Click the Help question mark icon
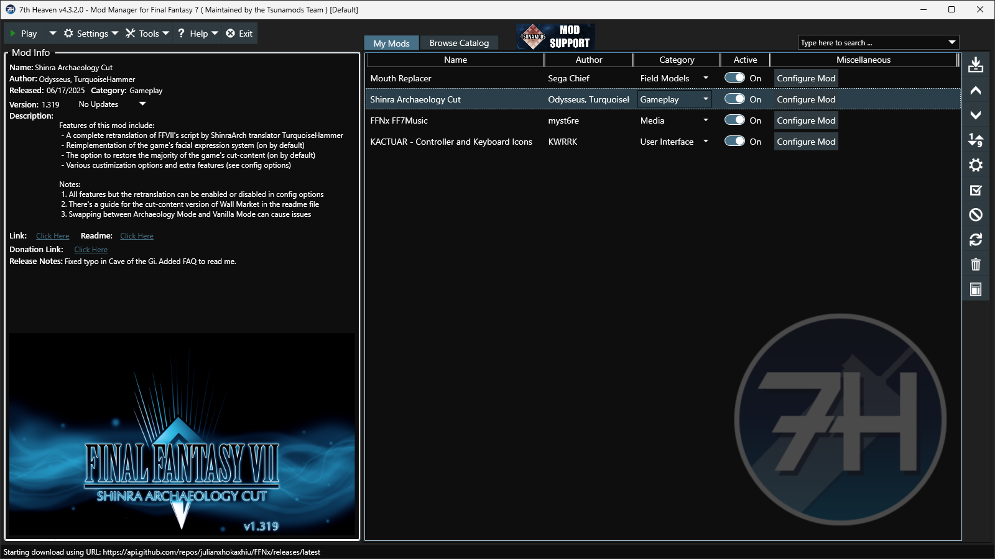 181,34
